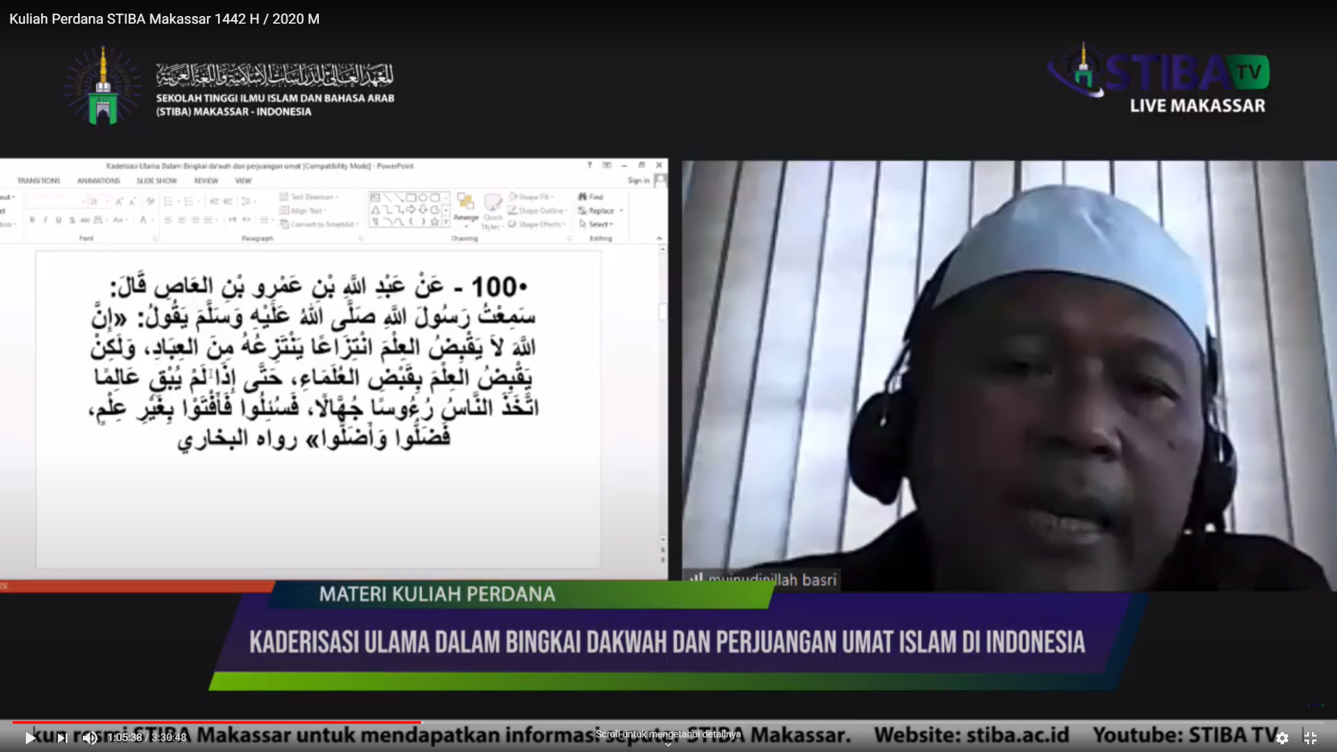The width and height of the screenshot is (1337, 752).
Task: Click Scroll untuk mengetahui detailnya chevron
Action: coord(668,744)
